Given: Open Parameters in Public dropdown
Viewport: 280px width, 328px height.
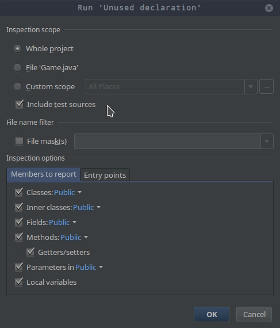Looking at the screenshot, I should click(x=89, y=268).
